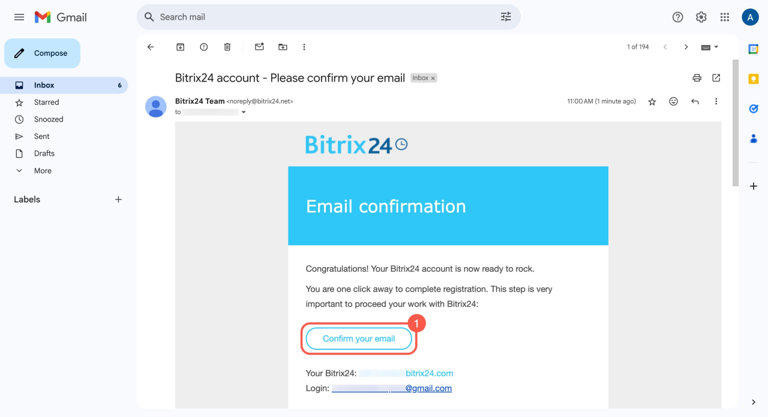768x417 pixels.
Task: Open Google Tasks side panel
Action: 754,108
